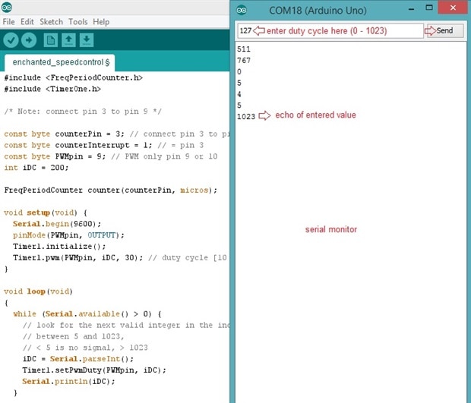This screenshot has width=471, height=403.
Task: Open the Tools menu
Action: click(x=77, y=21)
